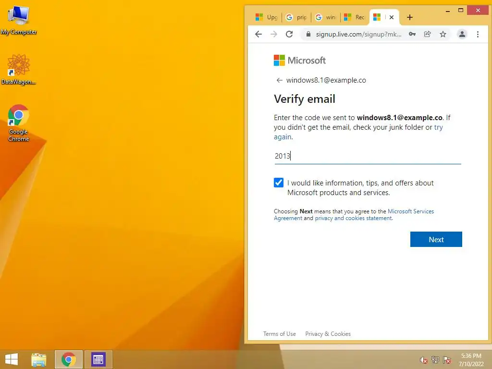Switch to the 'win' Google tab
The height and width of the screenshot is (369, 492).
tap(326, 17)
